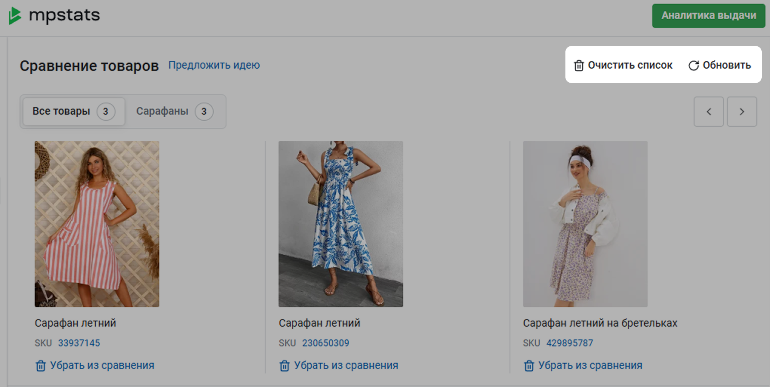The width and height of the screenshot is (770, 387).
Task: Click the blue leaf-print dress thumbnail
Action: 340,224
